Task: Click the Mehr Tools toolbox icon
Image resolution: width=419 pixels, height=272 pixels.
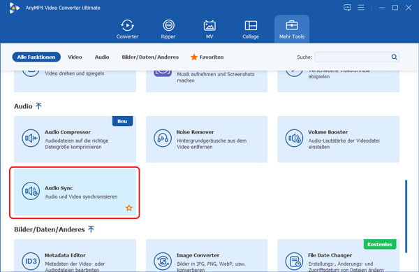Action: click(x=291, y=25)
